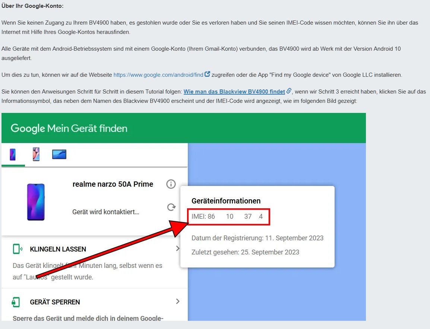The image size is (430, 329).
Task: Click the IMEI number text in the popup
Action: click(227, 216)
